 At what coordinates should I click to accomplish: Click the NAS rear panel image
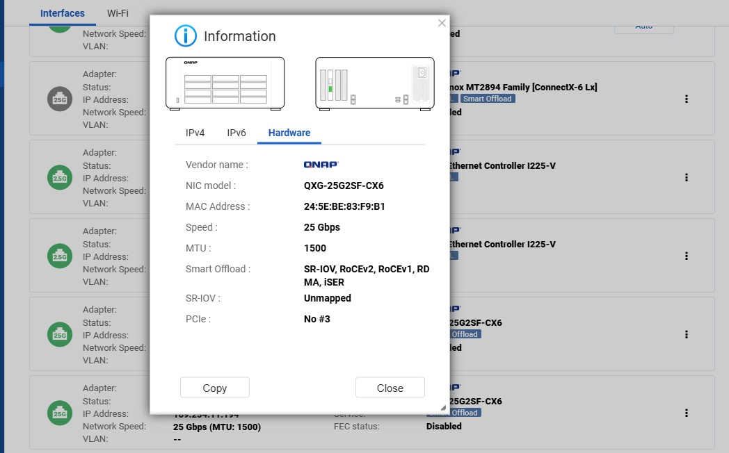[375, 84]
